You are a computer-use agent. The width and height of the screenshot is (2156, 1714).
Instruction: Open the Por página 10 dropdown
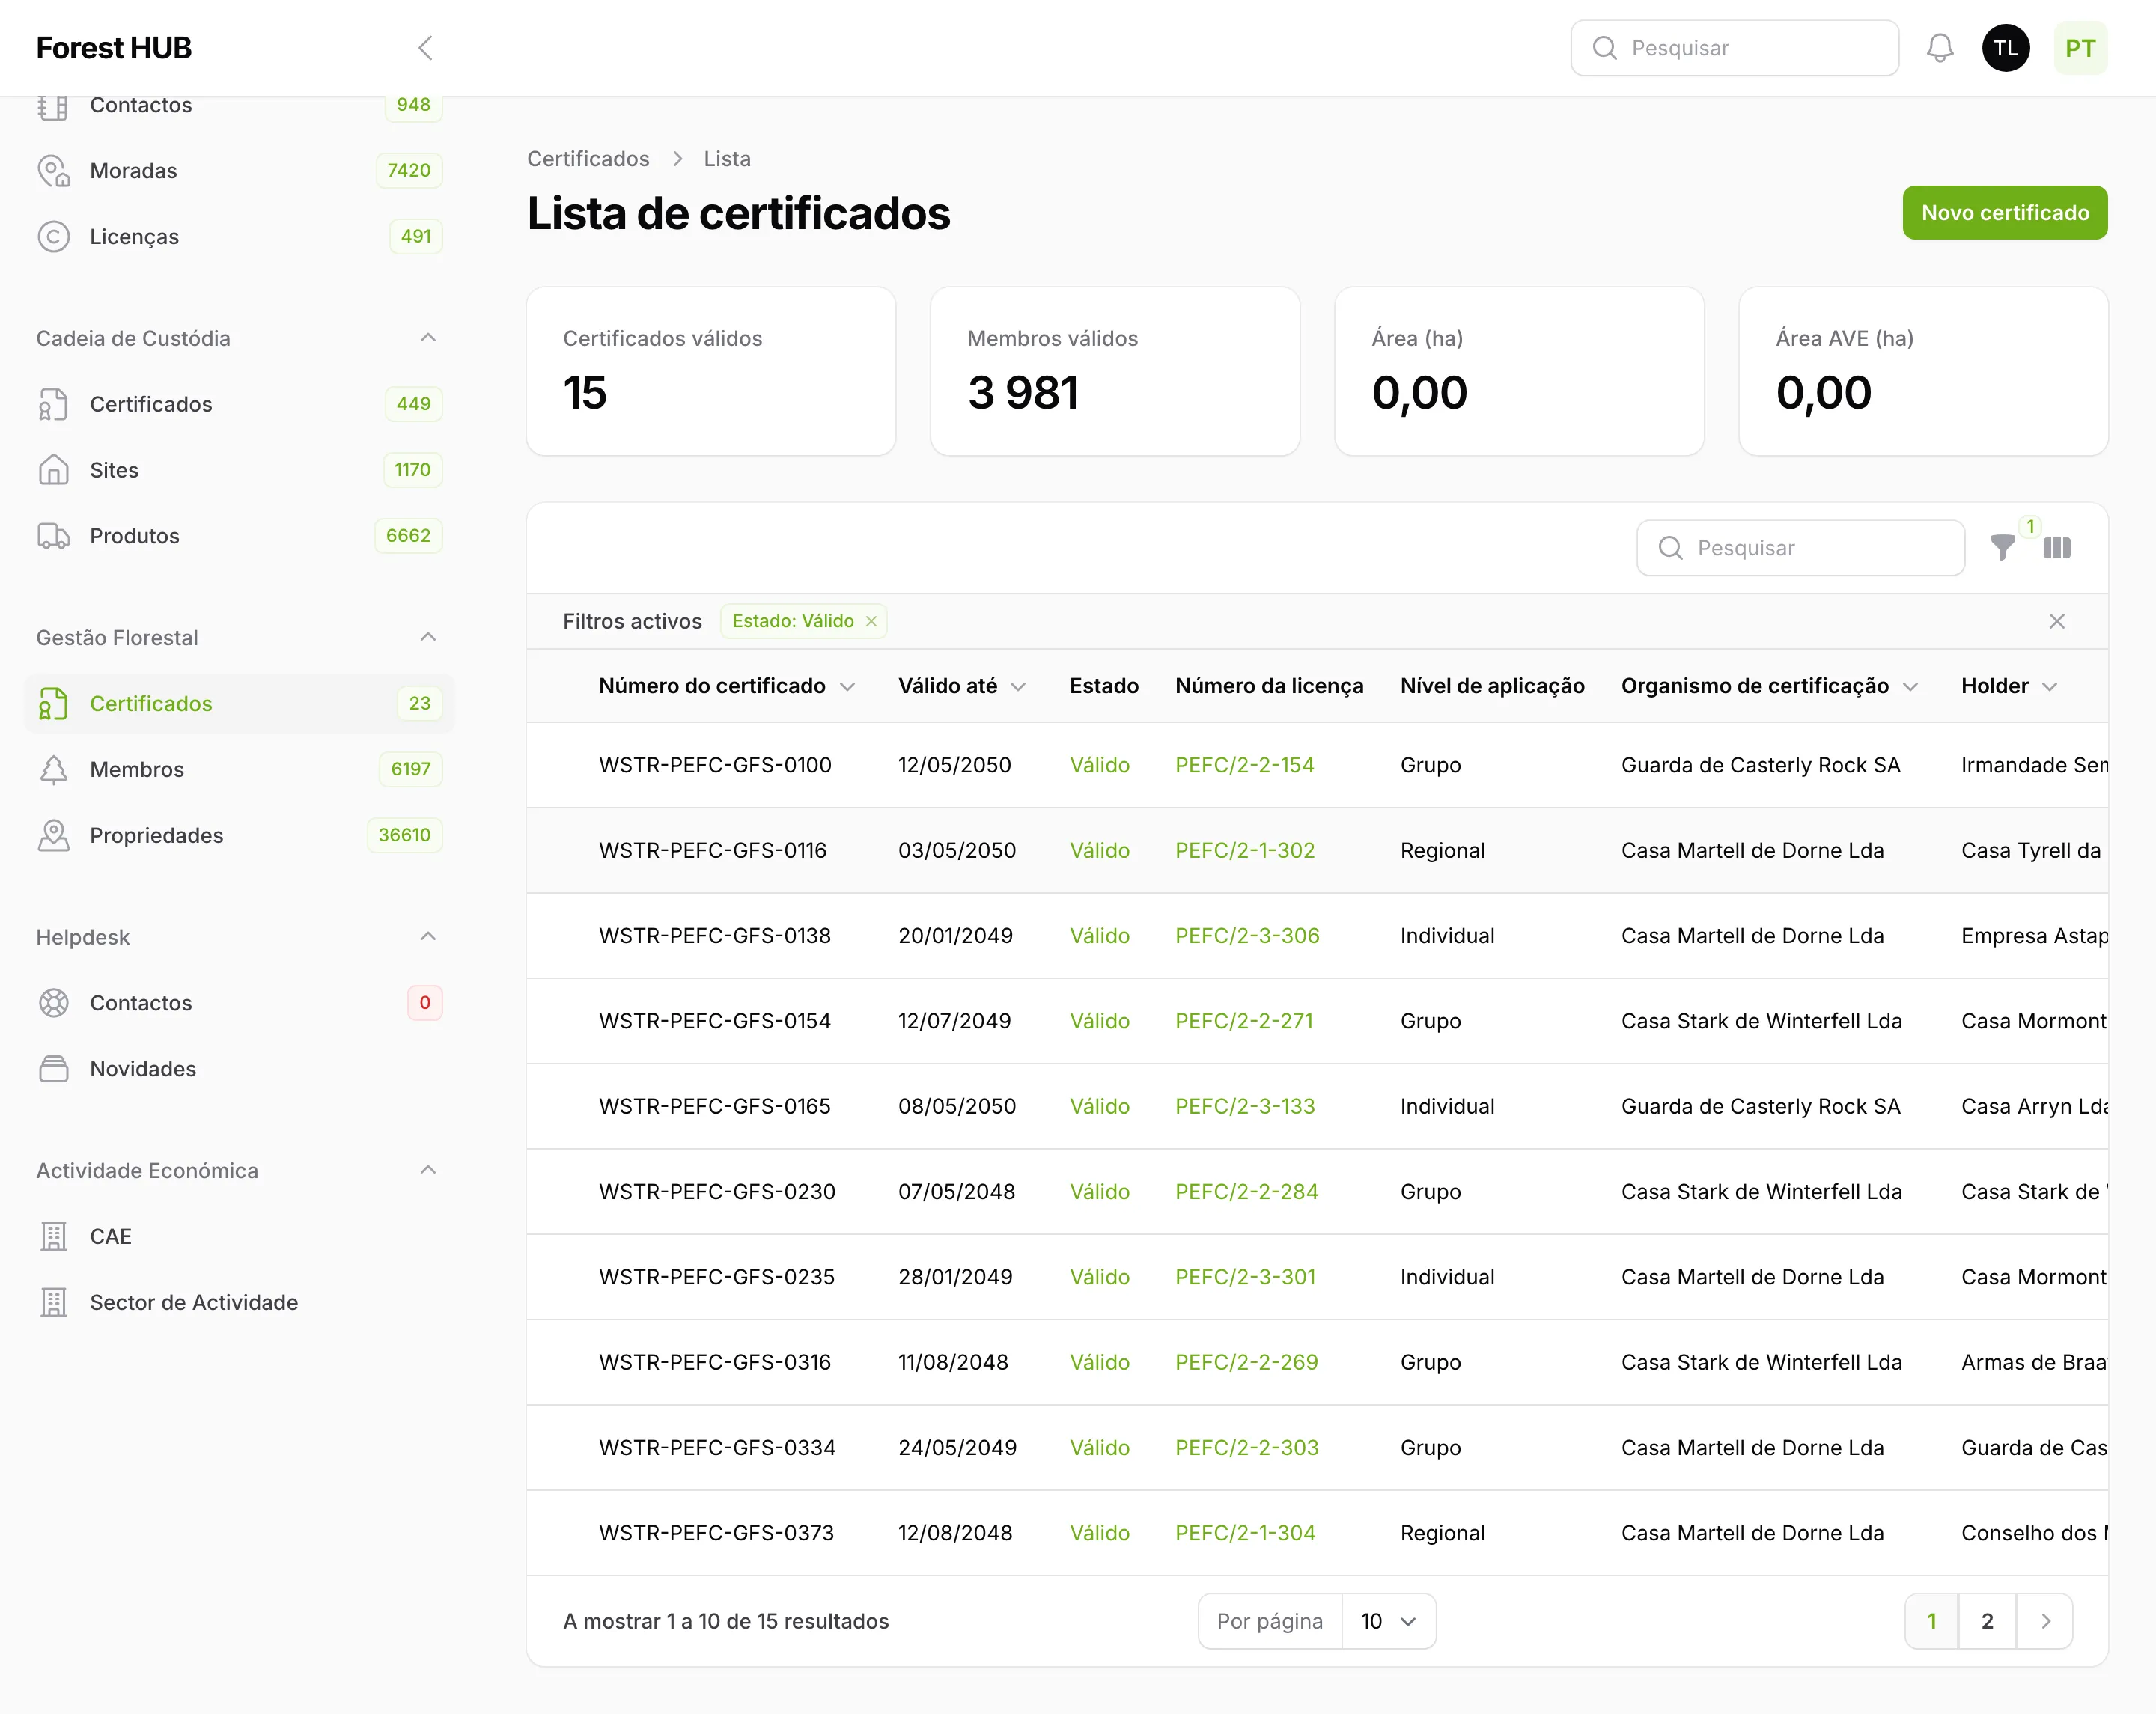coord(1388,1621)
